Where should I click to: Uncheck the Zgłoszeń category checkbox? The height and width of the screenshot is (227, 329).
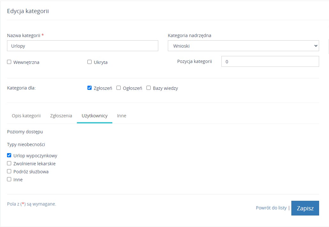90,88
